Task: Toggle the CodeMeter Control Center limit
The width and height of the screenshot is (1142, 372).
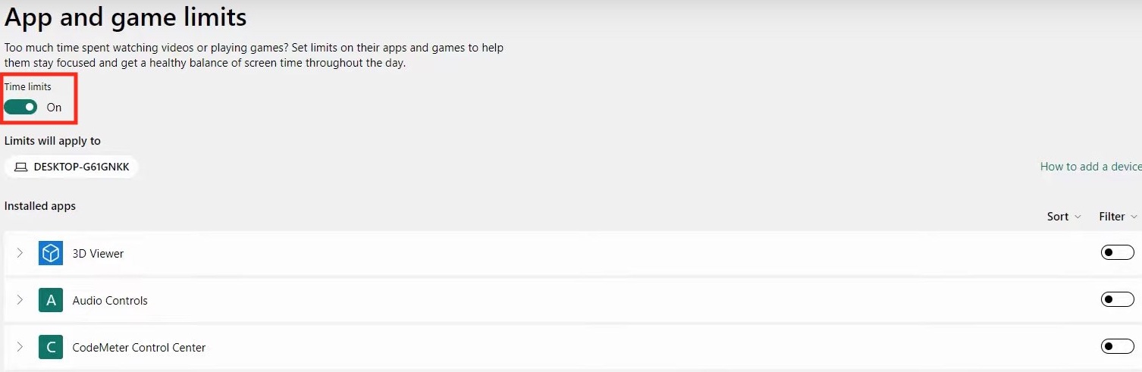Action: coord(1117,347)
